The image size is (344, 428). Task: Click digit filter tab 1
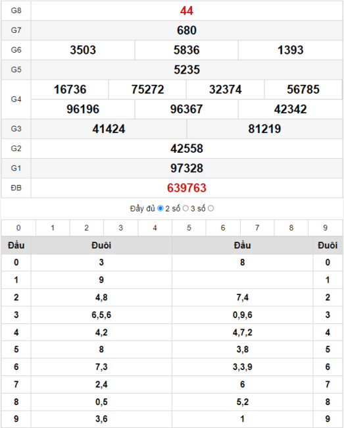click(x=53, y=228)
